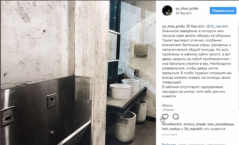
Task: Open comments with the speech bubble icon
Action: (x=176, y=117)
